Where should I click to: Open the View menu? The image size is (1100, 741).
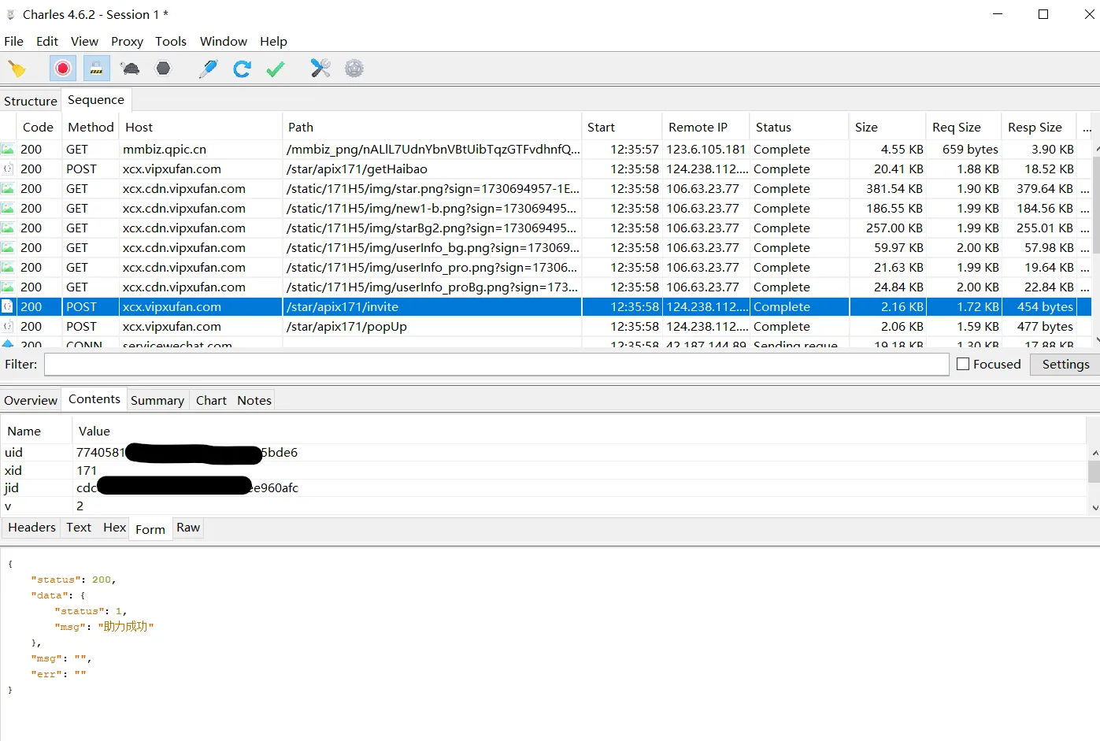pyautogui.click(x=84, y=41)
